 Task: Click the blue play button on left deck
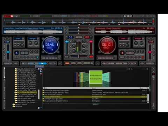coord(42,63)
